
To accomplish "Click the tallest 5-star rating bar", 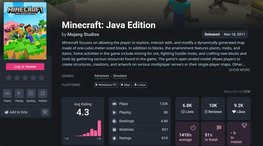I will pos(99,128).
